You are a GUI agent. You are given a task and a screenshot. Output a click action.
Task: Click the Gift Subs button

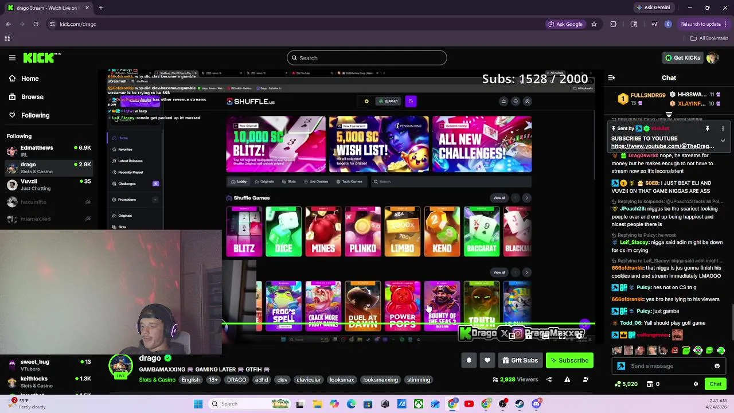pyautogui.click(x=520, y=360)
